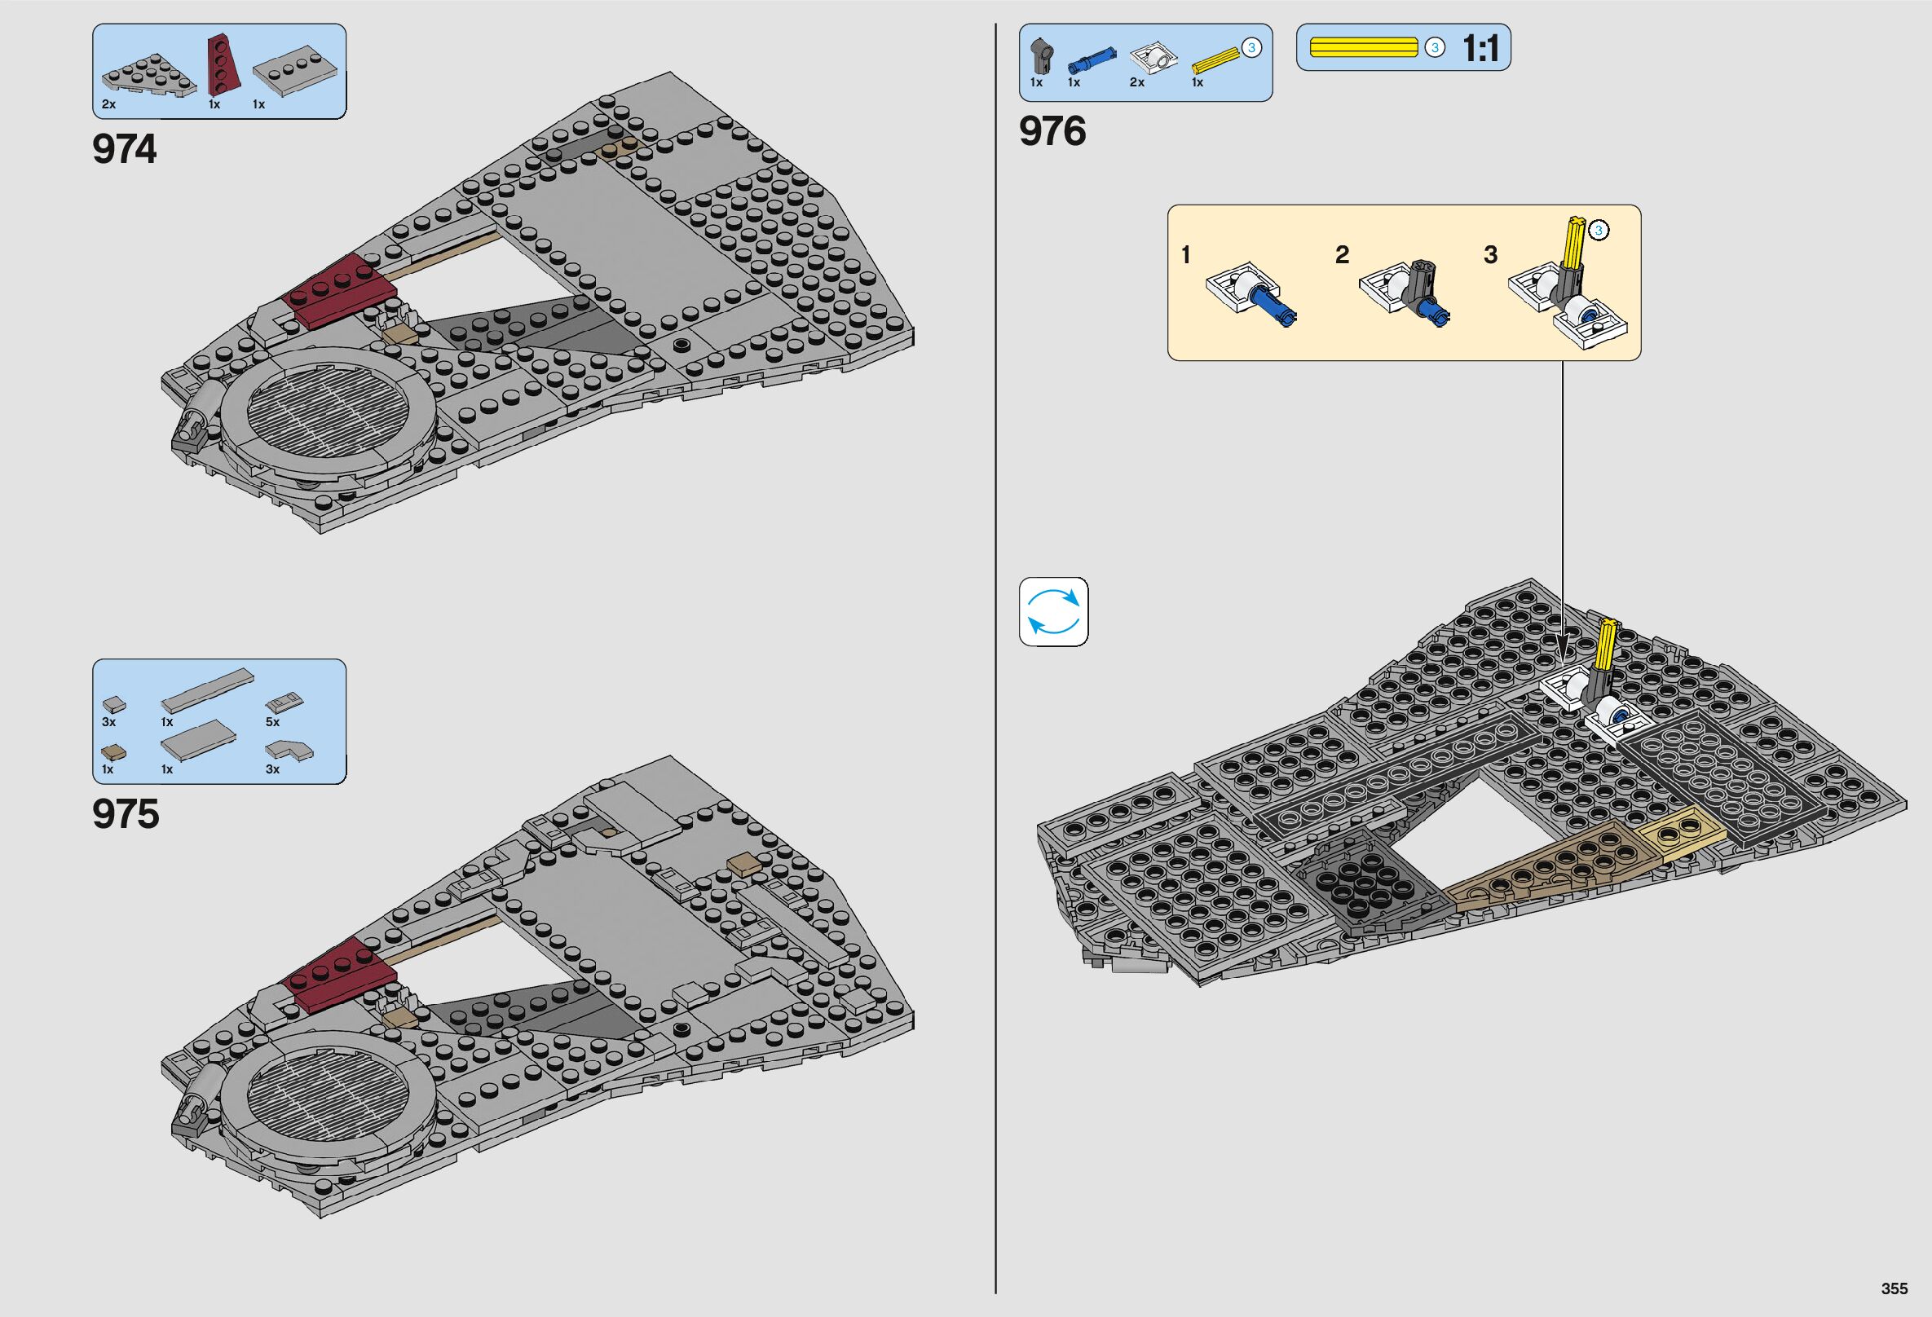Click the 1:1 scale label
Image resolution: width=1932 pixels, height=1317 pixels.
point(1480,49)
